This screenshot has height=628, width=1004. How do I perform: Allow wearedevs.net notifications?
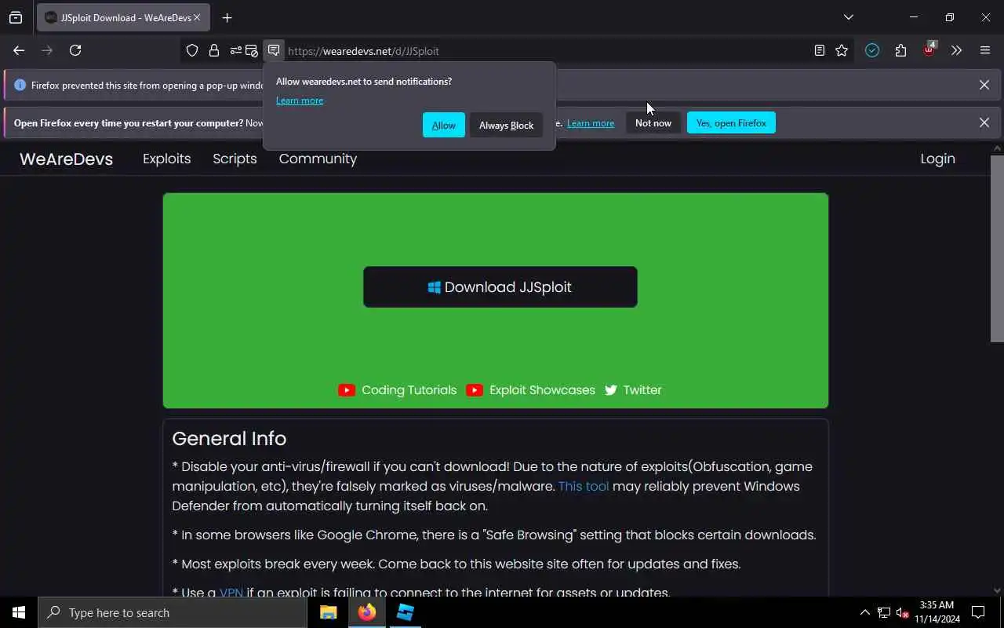click(x=443, y=125)
